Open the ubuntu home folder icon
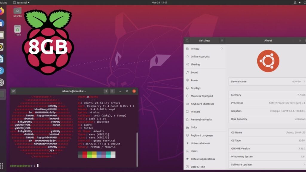Viewport: 306px width, 172px height. coord(18,11)
